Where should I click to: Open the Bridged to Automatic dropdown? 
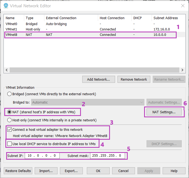[88, 102]
